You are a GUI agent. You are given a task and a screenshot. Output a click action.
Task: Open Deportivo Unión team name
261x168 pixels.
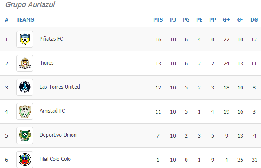coord(58,135)
